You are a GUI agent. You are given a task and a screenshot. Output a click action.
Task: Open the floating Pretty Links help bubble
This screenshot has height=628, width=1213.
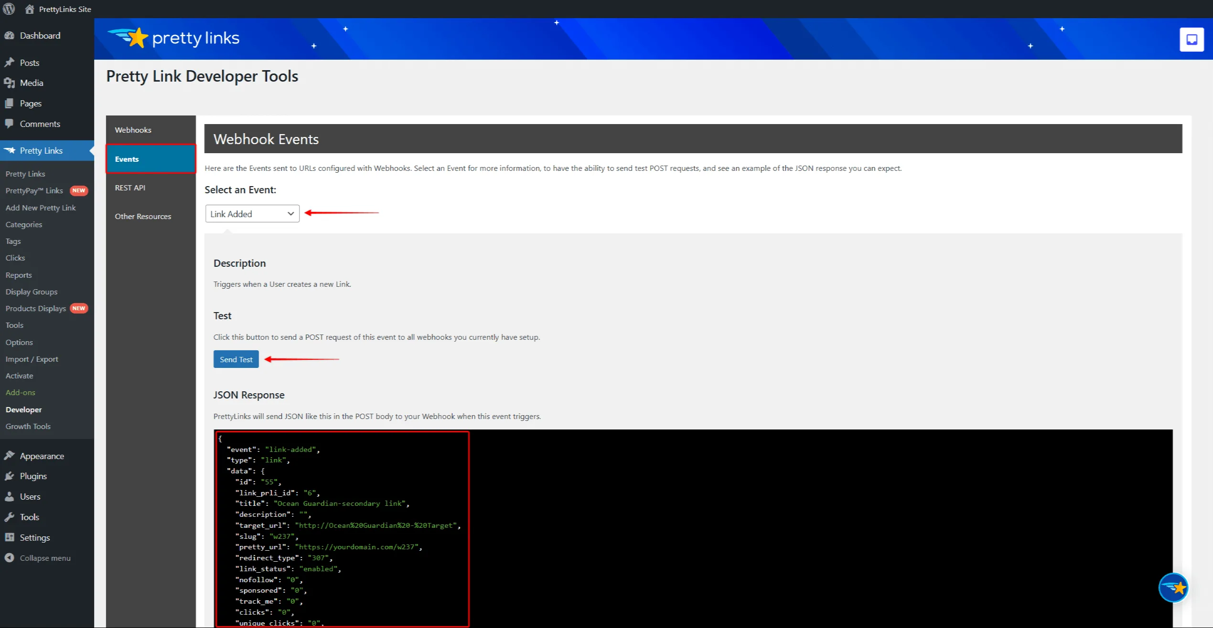(1173, 587)
